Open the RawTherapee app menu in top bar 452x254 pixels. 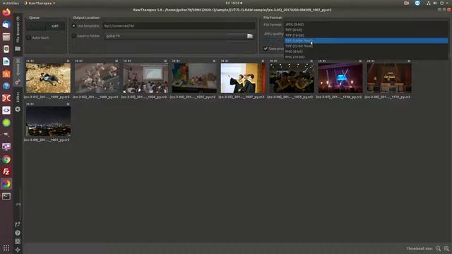(40, 3)
